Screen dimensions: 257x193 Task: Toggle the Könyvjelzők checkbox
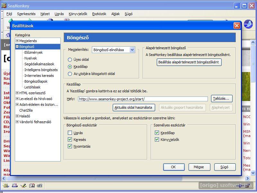[x=157, y=140]
